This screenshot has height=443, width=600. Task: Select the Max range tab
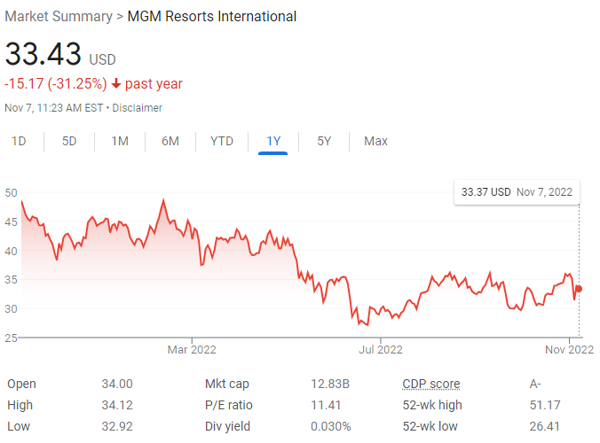[x=375, y=141]
